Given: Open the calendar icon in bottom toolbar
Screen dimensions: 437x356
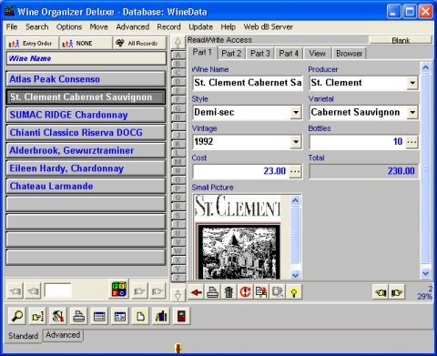Looking at the screenshot, I should (99, 316).
